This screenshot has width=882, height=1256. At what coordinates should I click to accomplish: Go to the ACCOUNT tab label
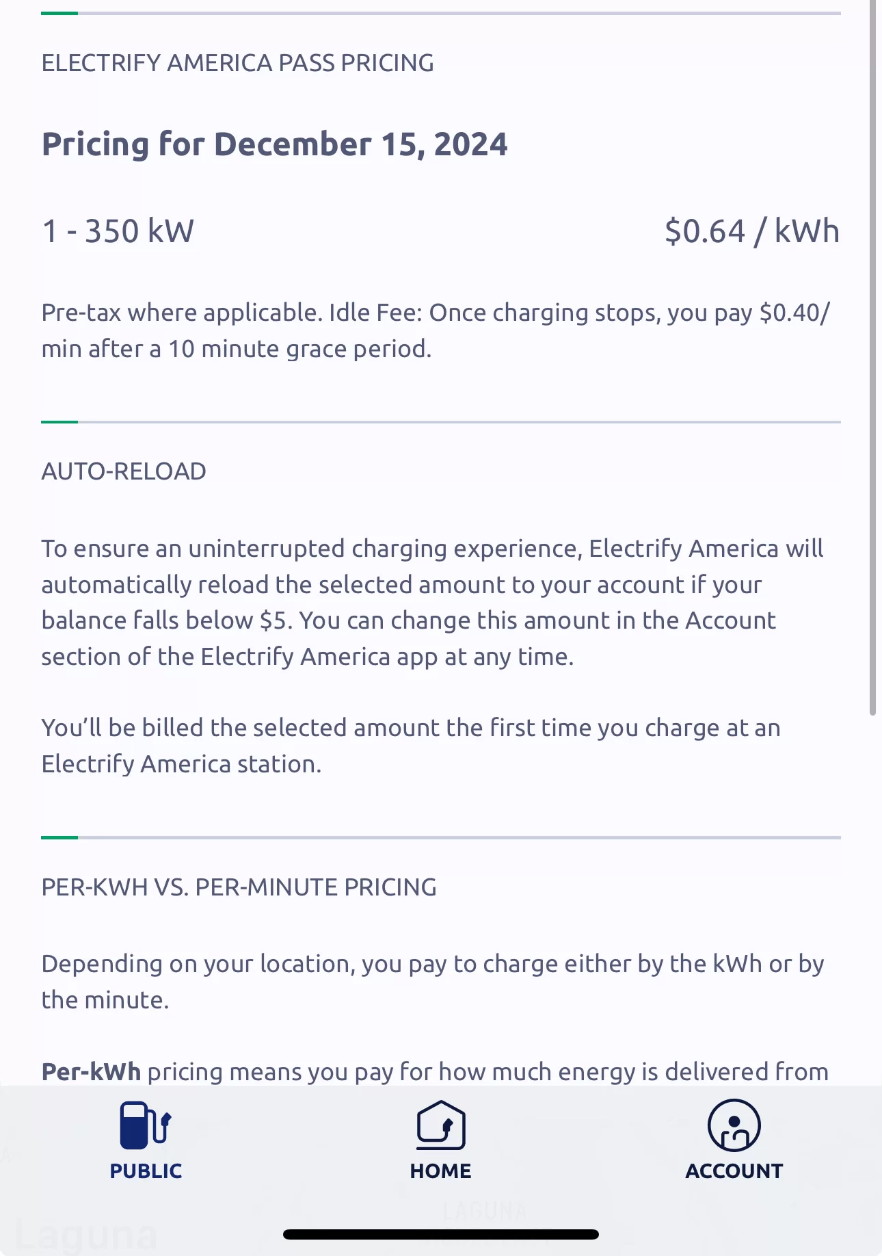tap(734, 1171)
